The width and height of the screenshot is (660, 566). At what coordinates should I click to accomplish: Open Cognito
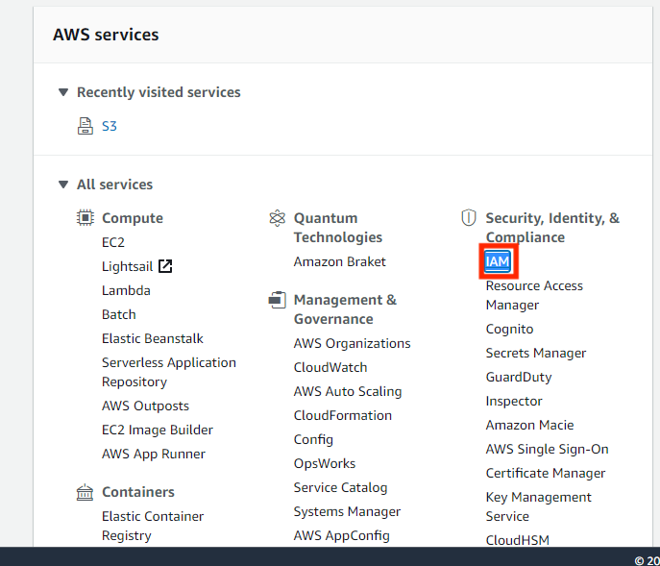(x=509, y=329)
